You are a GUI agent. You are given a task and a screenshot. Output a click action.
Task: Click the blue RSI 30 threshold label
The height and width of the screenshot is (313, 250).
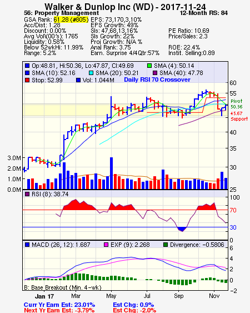[x=233, y=227]
